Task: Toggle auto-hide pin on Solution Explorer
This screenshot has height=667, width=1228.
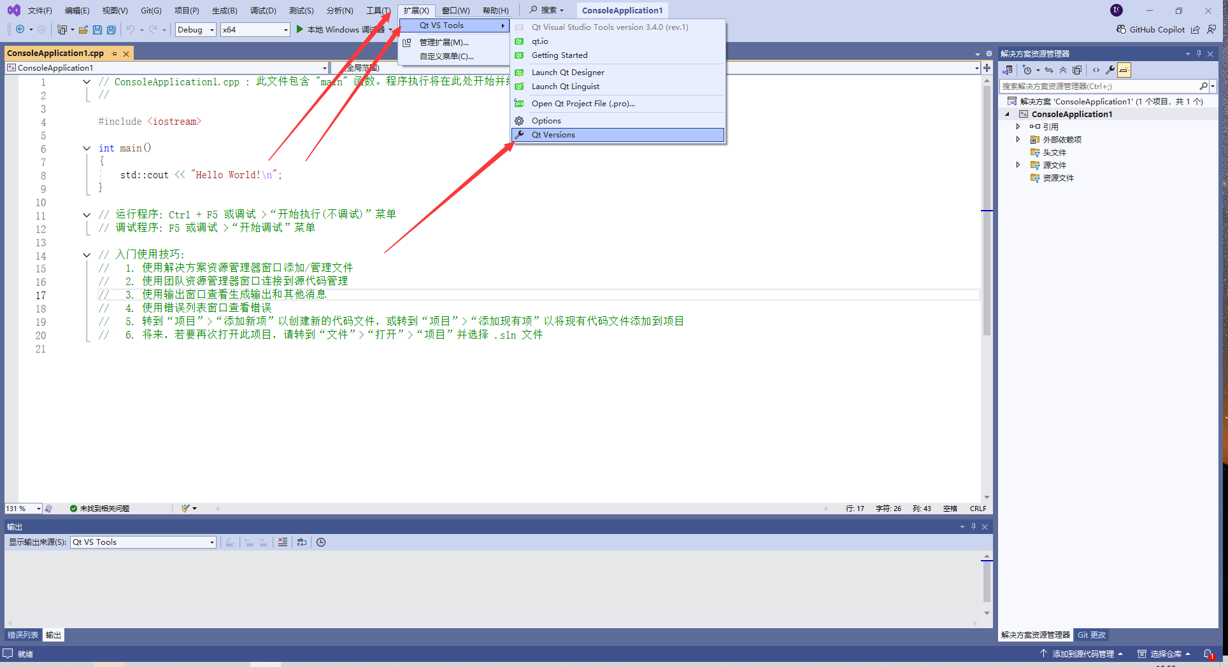Action: coord(1199,53)
